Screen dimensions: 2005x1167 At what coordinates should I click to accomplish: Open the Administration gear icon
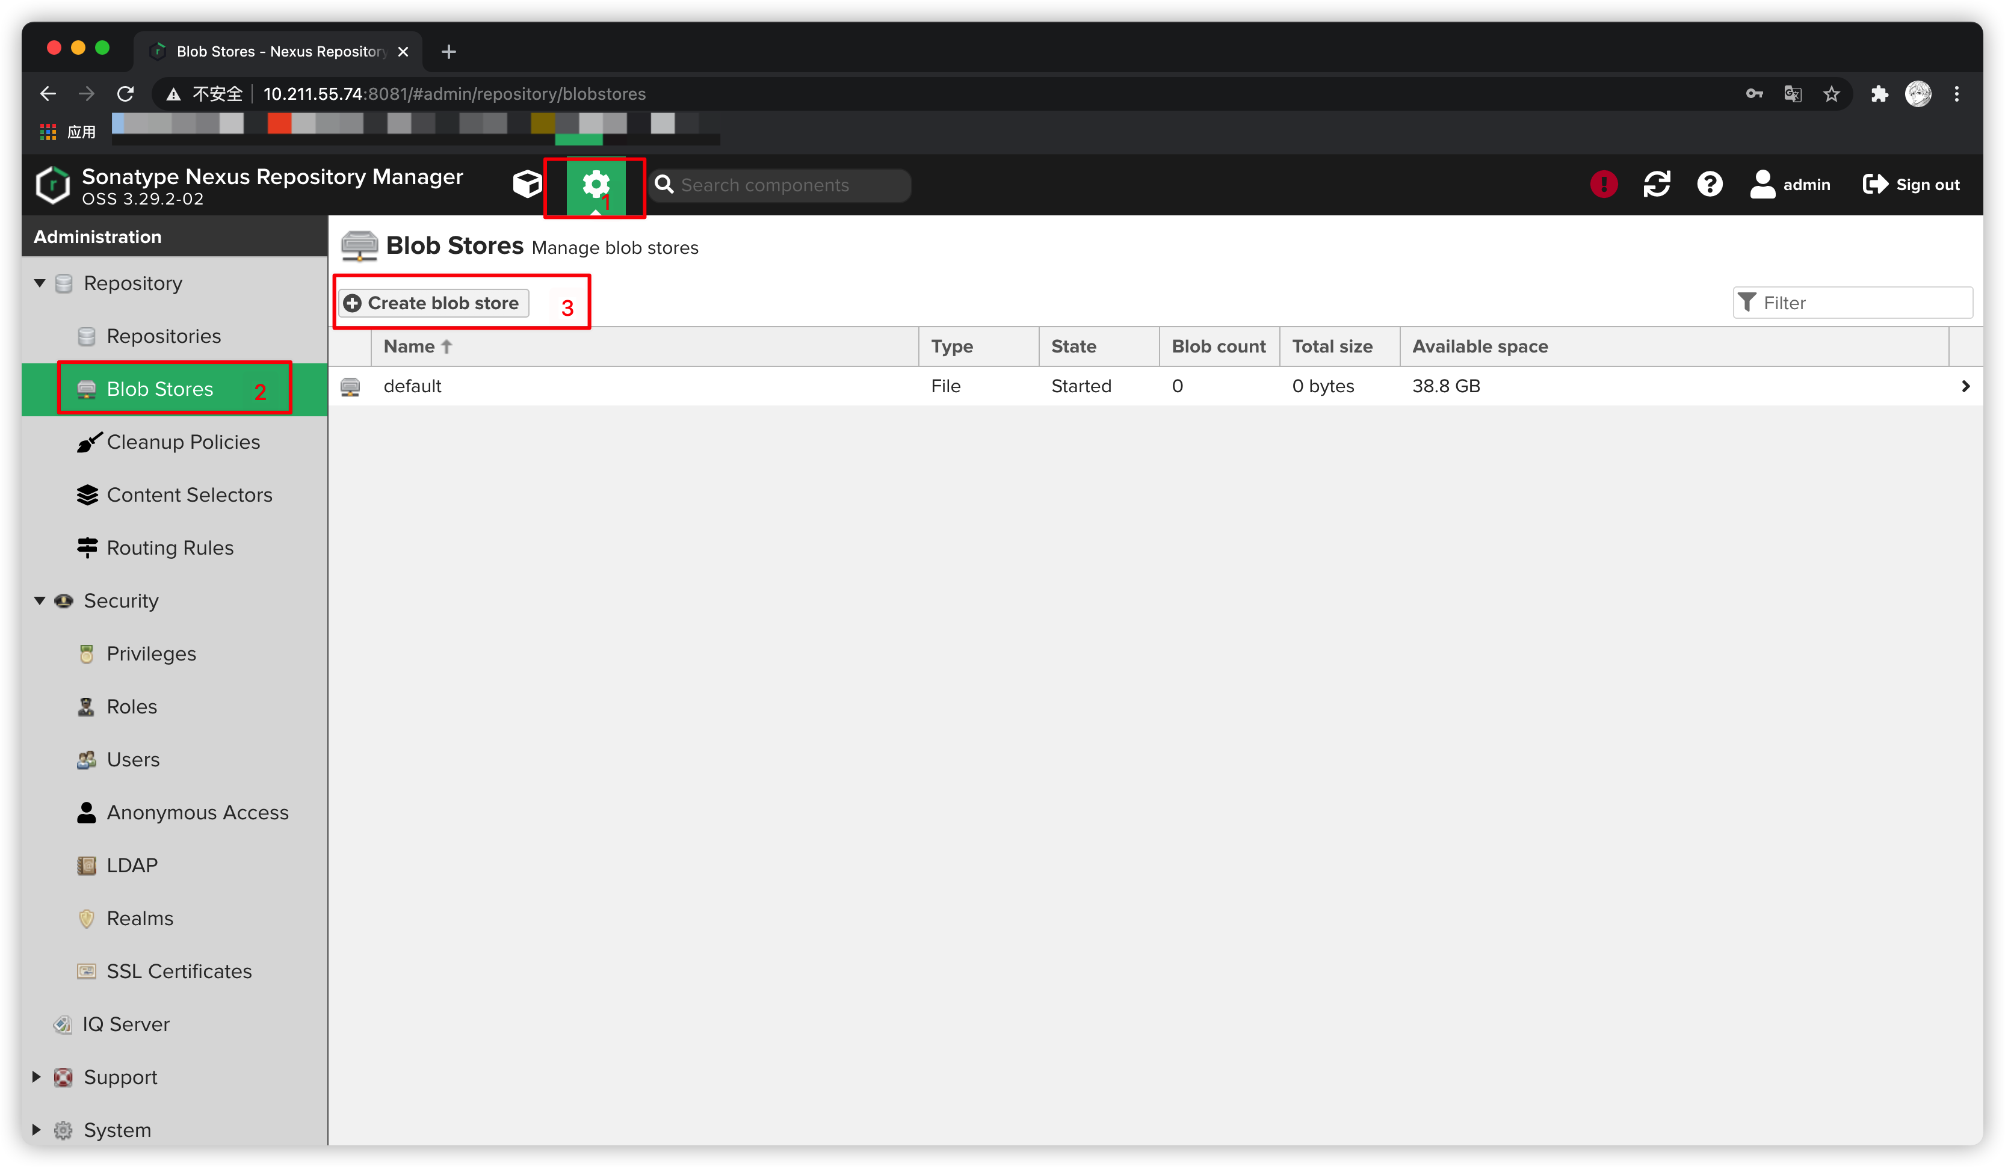tap(595, 185)
